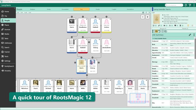The width and height of the screenshot is (196, 110).
Task: Click left arrow beside Leroy Leander Harris card
Action: [75, 63]
